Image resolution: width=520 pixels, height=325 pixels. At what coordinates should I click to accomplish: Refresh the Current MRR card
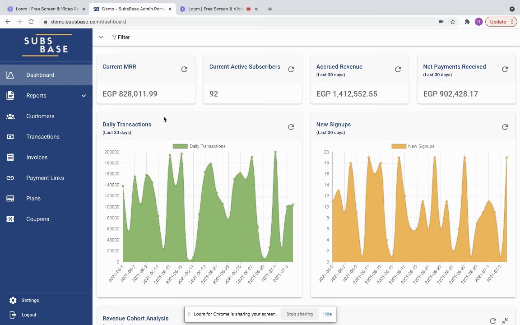[184, 70]
